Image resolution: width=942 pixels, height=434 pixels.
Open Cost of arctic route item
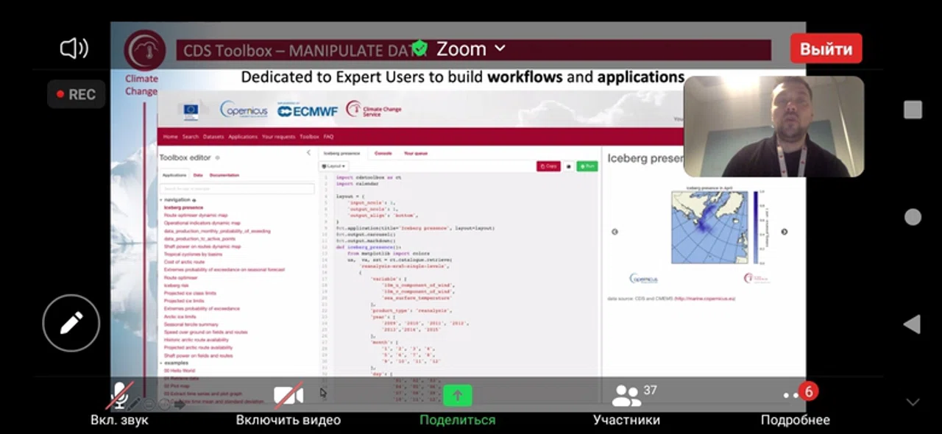click(184, 262)
